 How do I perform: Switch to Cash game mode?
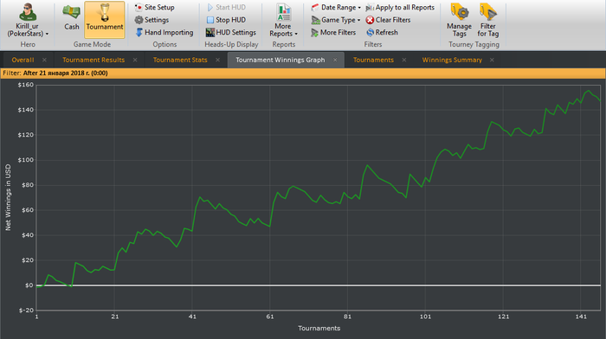click(x=72, y=18)
